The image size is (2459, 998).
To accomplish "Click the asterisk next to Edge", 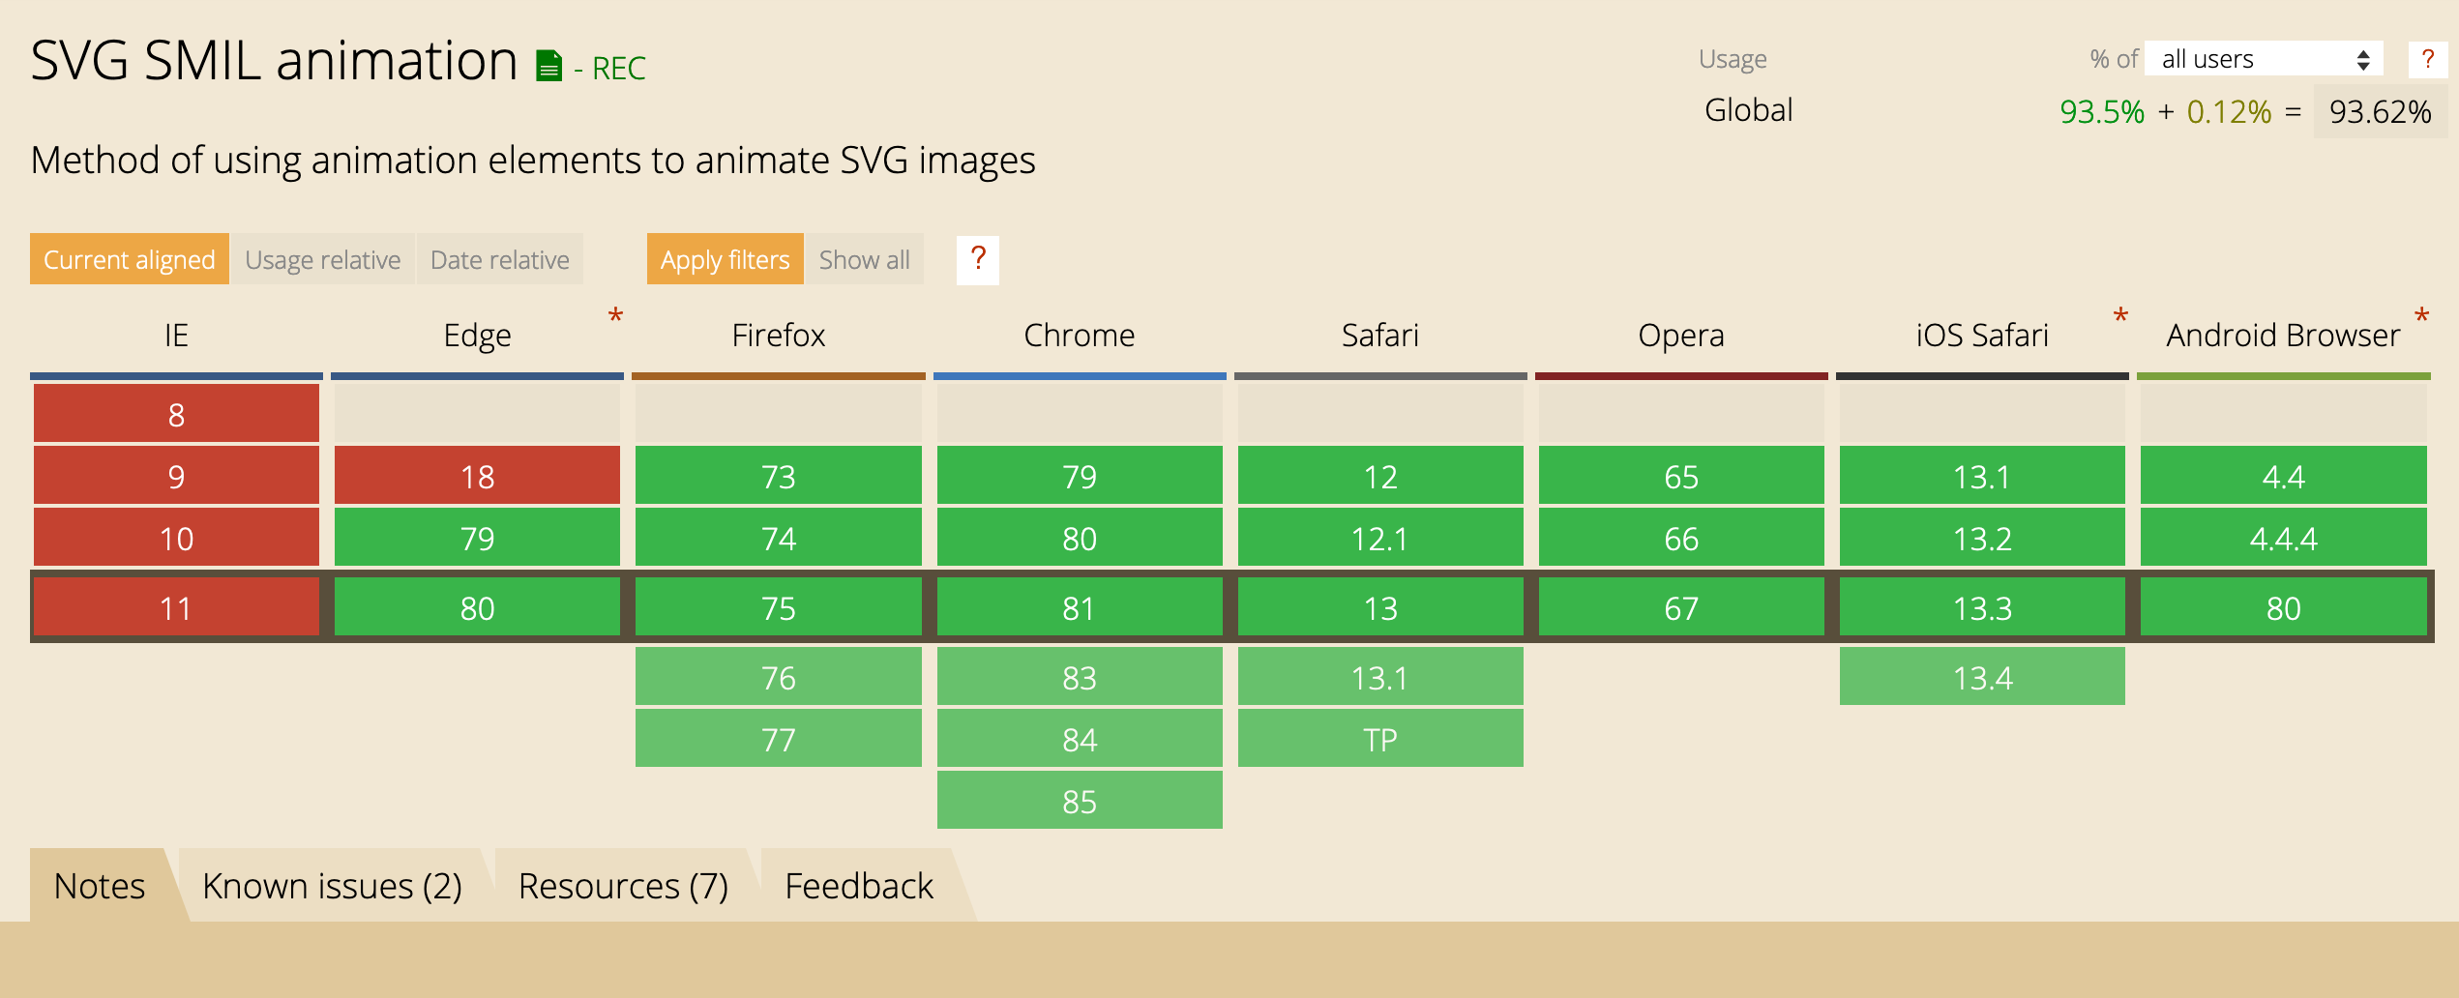I will 615,316.
